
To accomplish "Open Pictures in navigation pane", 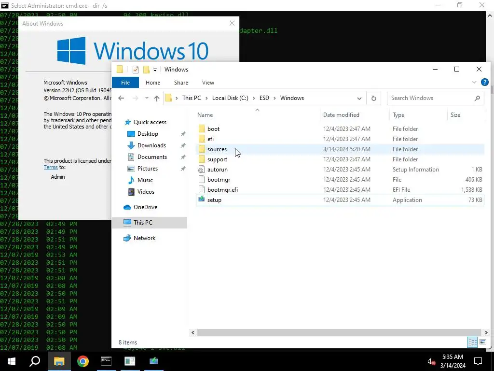I will [148, 169].
